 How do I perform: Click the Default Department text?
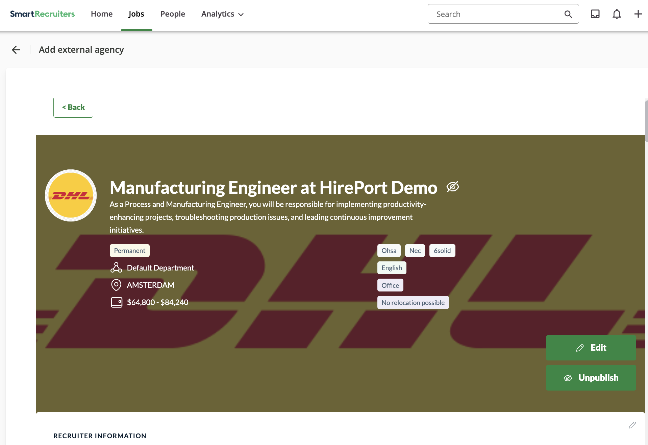click(160, 268)
